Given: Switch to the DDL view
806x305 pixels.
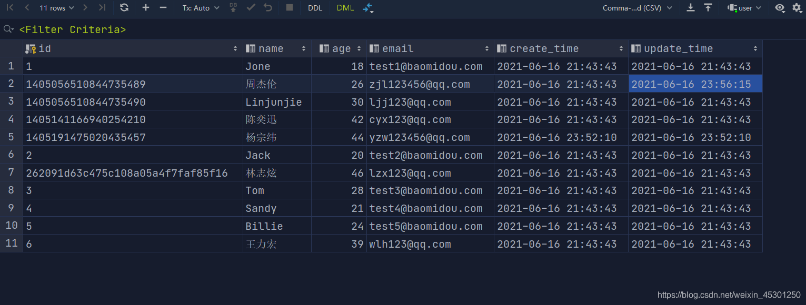Looking at the screenshot, I should point(315,8).
